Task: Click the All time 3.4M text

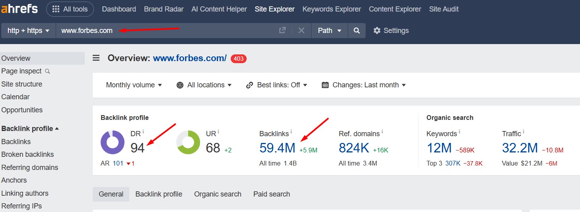Action: (358, 163)
